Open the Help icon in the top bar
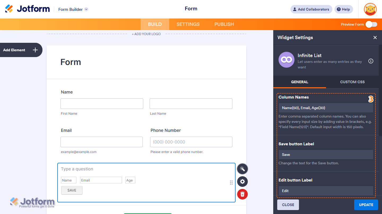This screenshot has width=382, height=214. pos(344,9)
